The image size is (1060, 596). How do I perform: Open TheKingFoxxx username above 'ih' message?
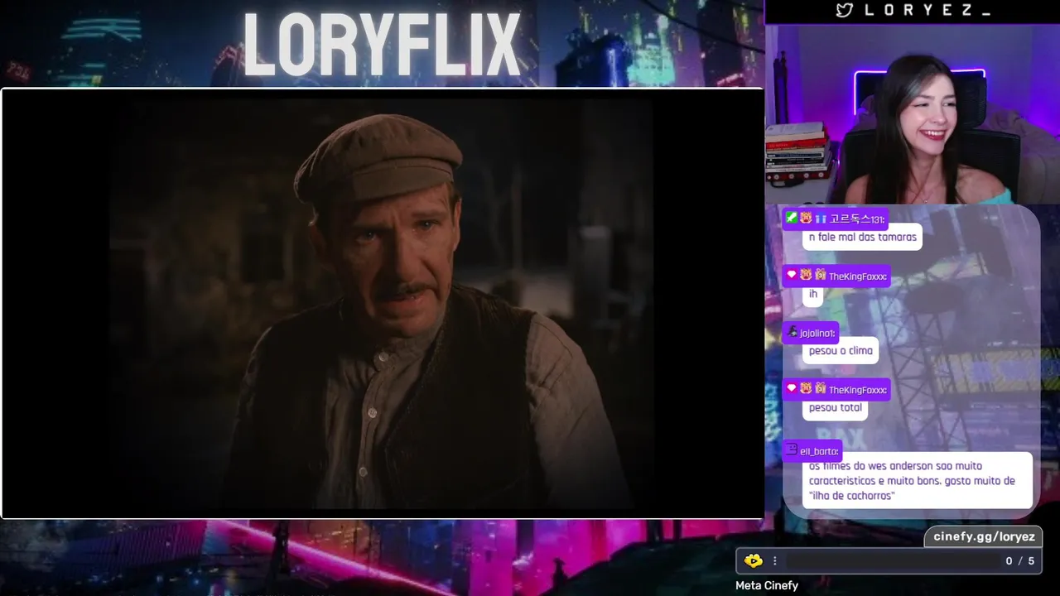[x=858, y=276]
